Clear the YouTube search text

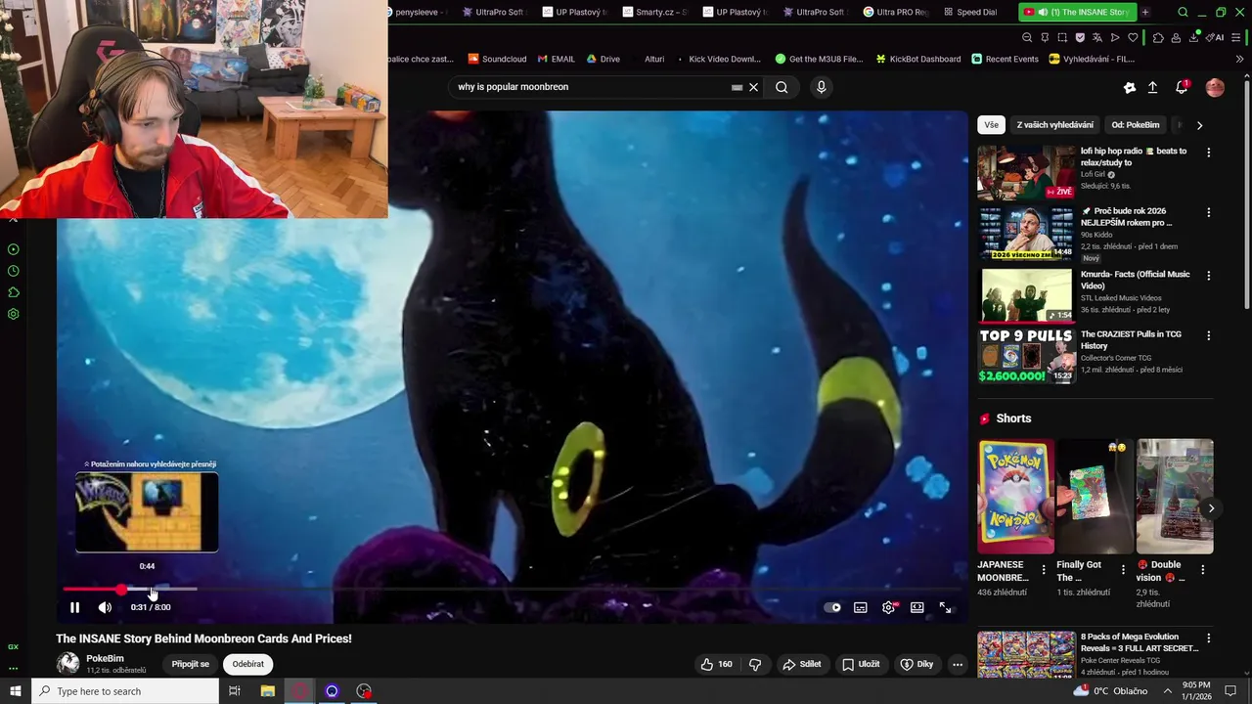(x=753, y=87)
